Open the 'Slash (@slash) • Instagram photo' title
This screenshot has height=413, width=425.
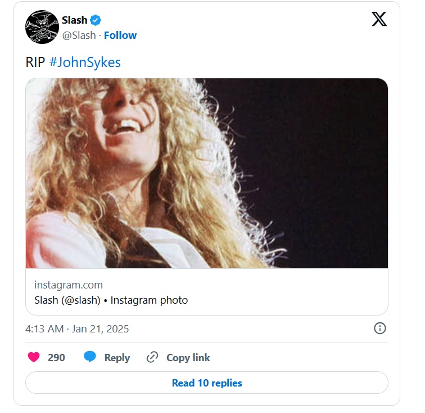click(x=111, y=300)
